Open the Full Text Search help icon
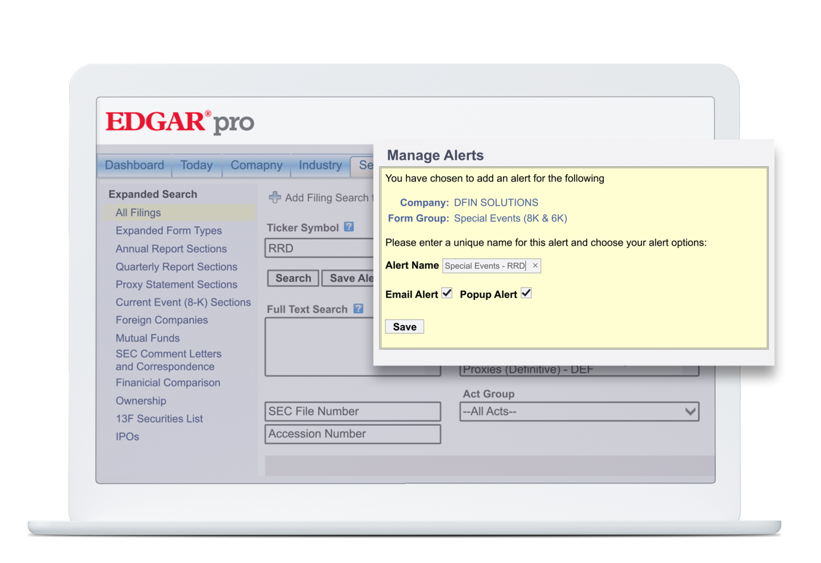The width and height of the screenshot is (821, 563). (x=358, y=309)
